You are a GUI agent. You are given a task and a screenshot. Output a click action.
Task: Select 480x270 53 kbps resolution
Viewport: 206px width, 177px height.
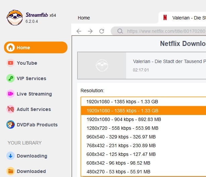(x=121, y=172)
